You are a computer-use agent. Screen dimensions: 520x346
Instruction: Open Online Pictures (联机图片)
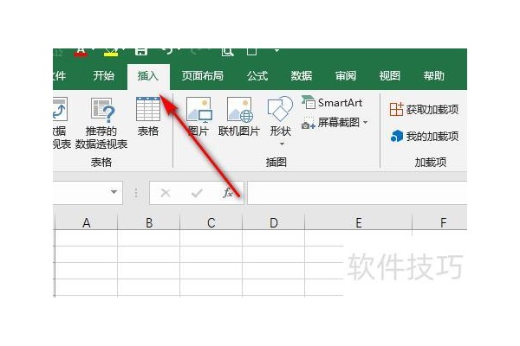239,116
